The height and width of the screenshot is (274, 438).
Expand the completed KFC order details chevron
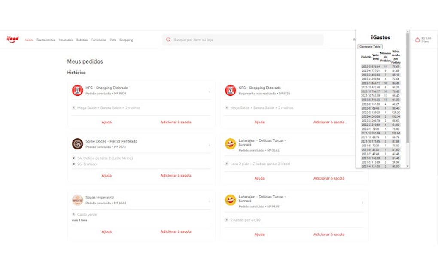pyautogui.click(x=210, y=91)
